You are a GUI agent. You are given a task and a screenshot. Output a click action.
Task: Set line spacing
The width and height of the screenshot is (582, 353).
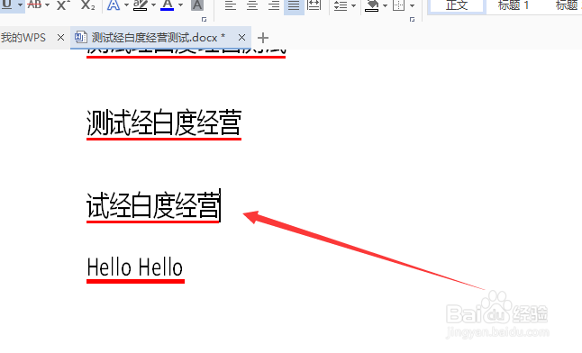pos(340,5)
